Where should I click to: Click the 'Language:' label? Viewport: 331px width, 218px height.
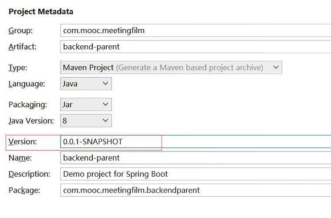(27, 84)
